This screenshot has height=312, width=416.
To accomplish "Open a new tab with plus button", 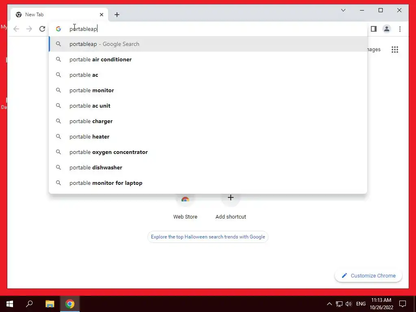I will tap(117, 15).
